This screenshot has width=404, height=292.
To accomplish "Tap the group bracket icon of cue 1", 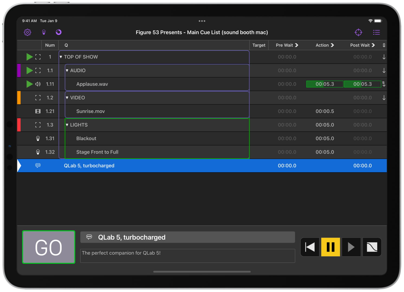I will pyautogui.click(x=38, y=57).
